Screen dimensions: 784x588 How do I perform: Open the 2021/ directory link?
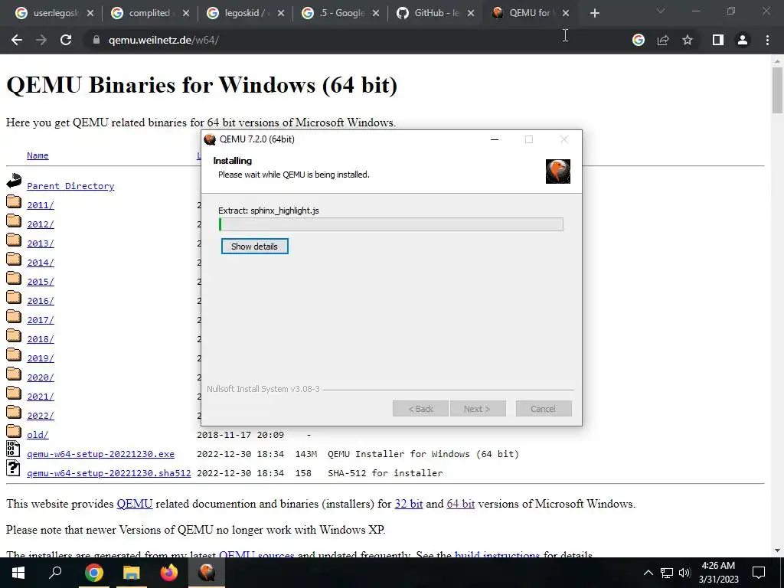point(41,397)
